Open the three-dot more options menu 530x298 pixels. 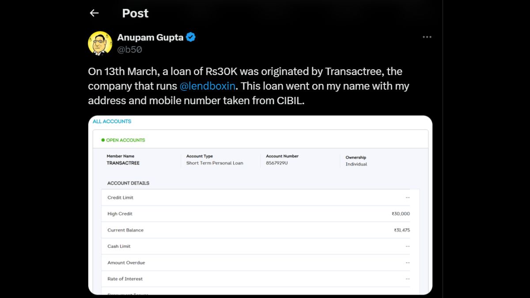tap(427, 38)
